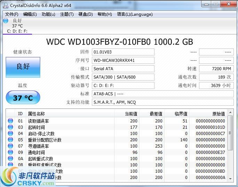The image size is (238, 187).
Task: Click the blue disk status orb above C: D: E: F:
Action: pos(6,21)
